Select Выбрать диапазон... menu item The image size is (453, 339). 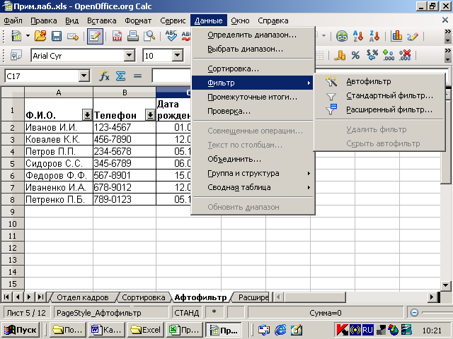tap(253, 49)
